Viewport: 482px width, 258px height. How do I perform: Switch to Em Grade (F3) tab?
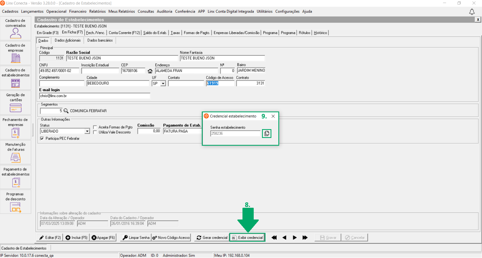tap(48, 33)
